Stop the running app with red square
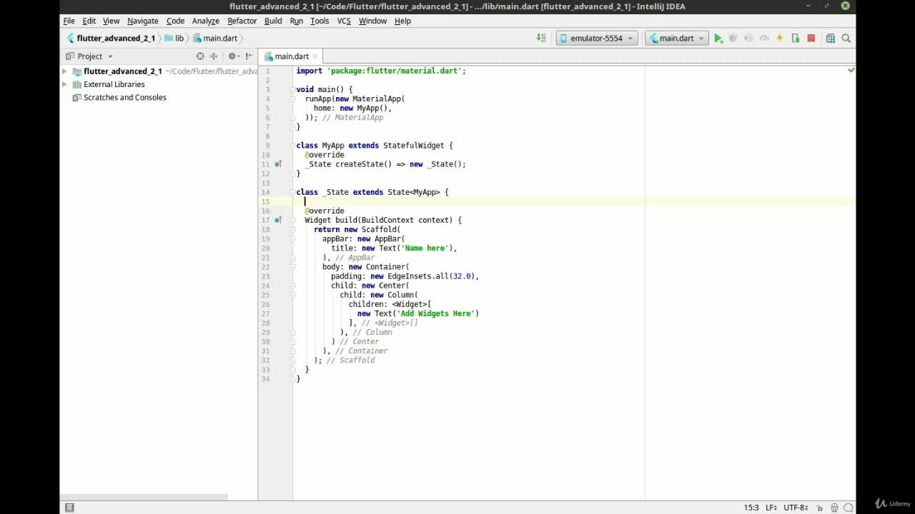The width and height of the screenshot is (915, 514). pyautogui.click(x=811, y=39)
